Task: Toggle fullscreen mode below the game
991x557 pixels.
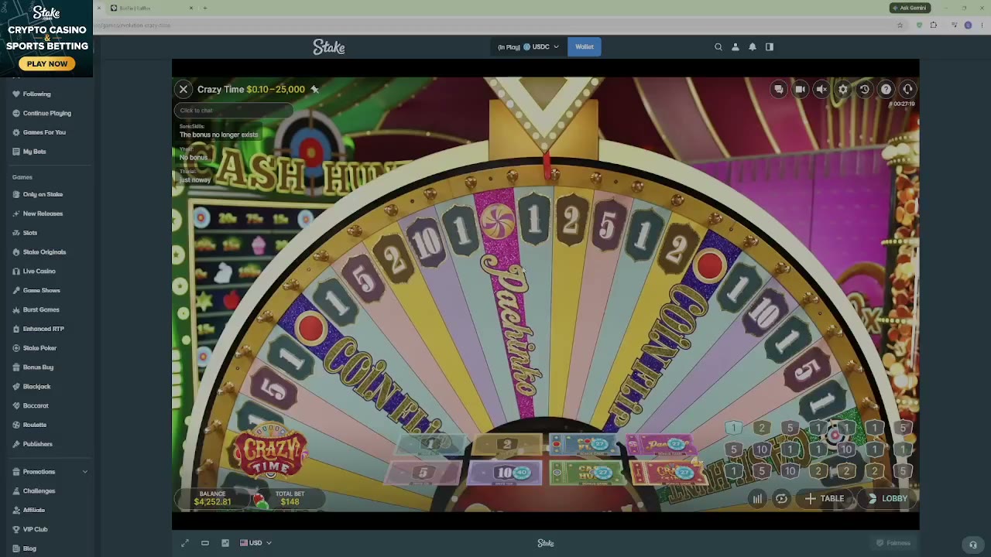Action: [x=185, y=543]
